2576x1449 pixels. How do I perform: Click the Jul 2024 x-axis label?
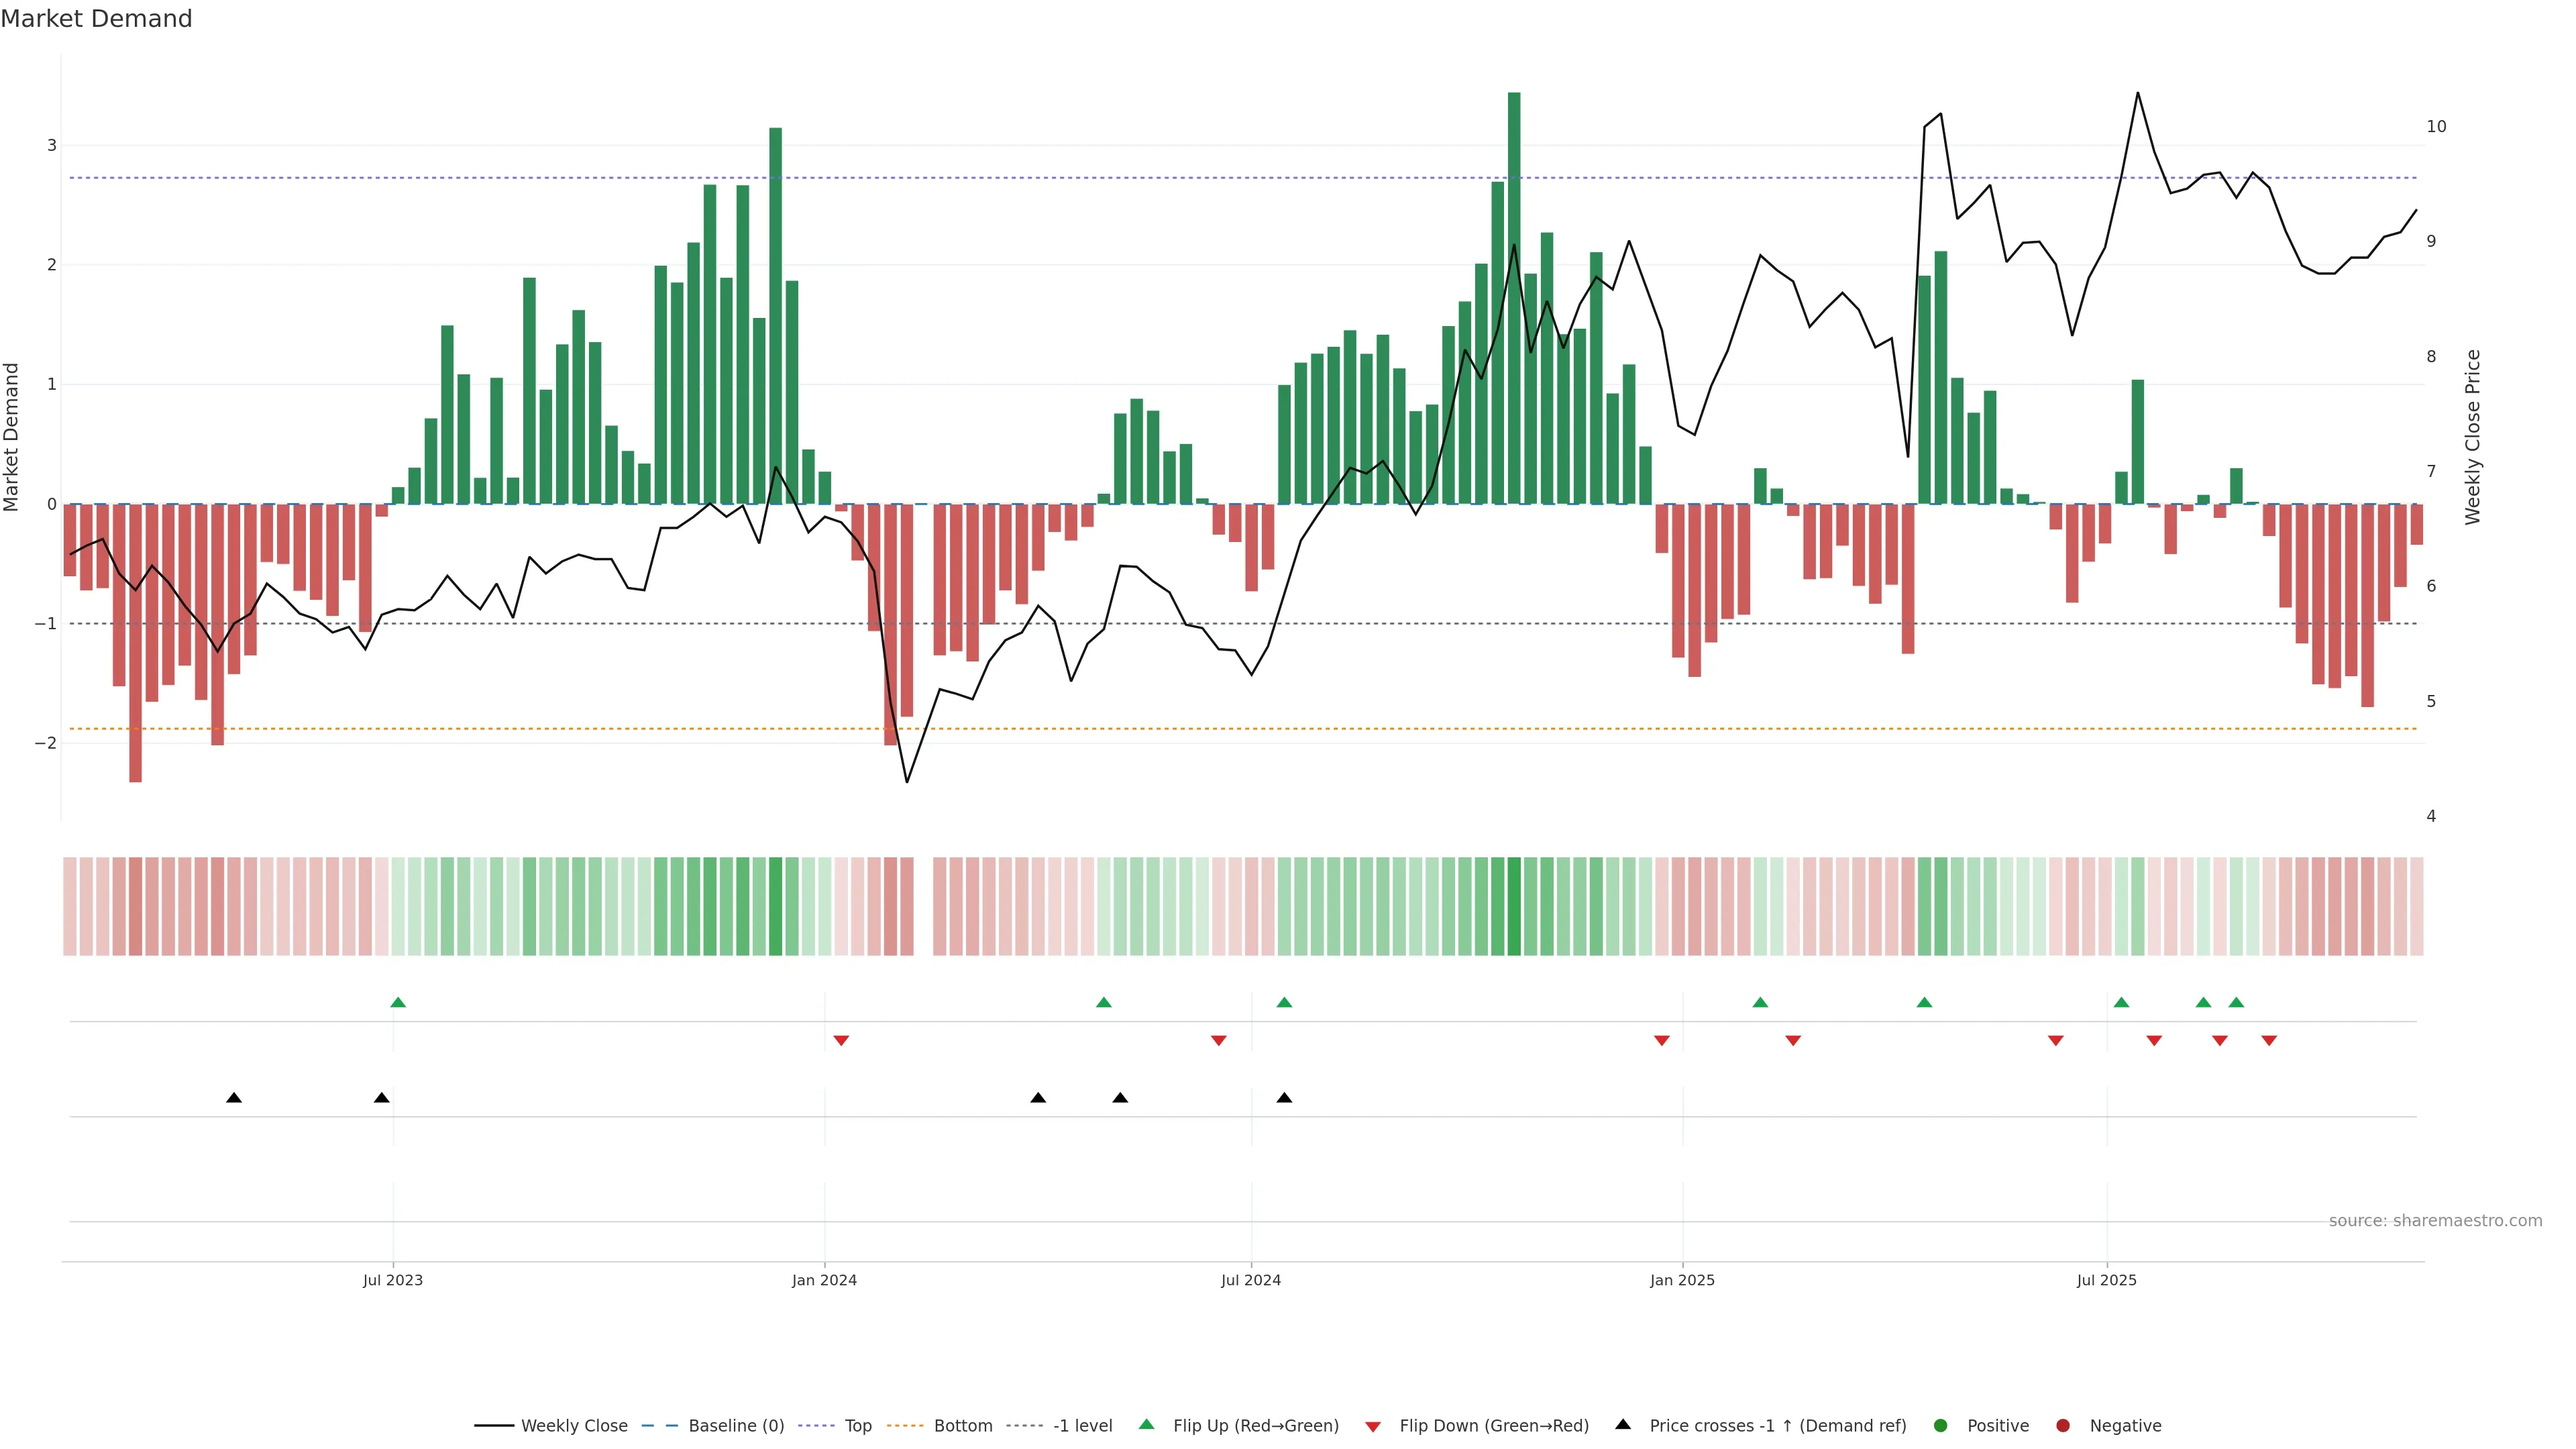[1250, 1281]
